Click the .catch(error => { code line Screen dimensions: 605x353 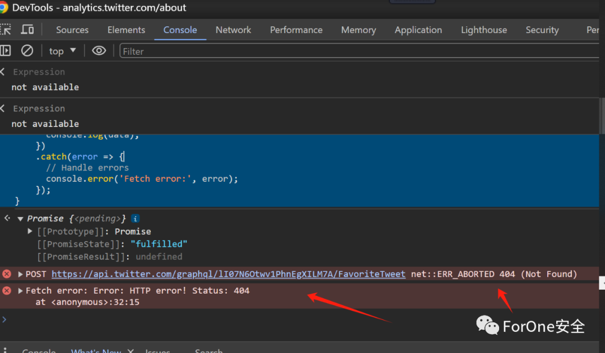click(x=80, y=157)
